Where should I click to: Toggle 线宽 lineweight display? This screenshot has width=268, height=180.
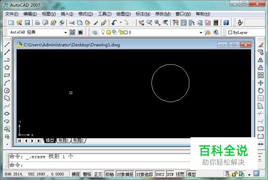coord(180,174)
